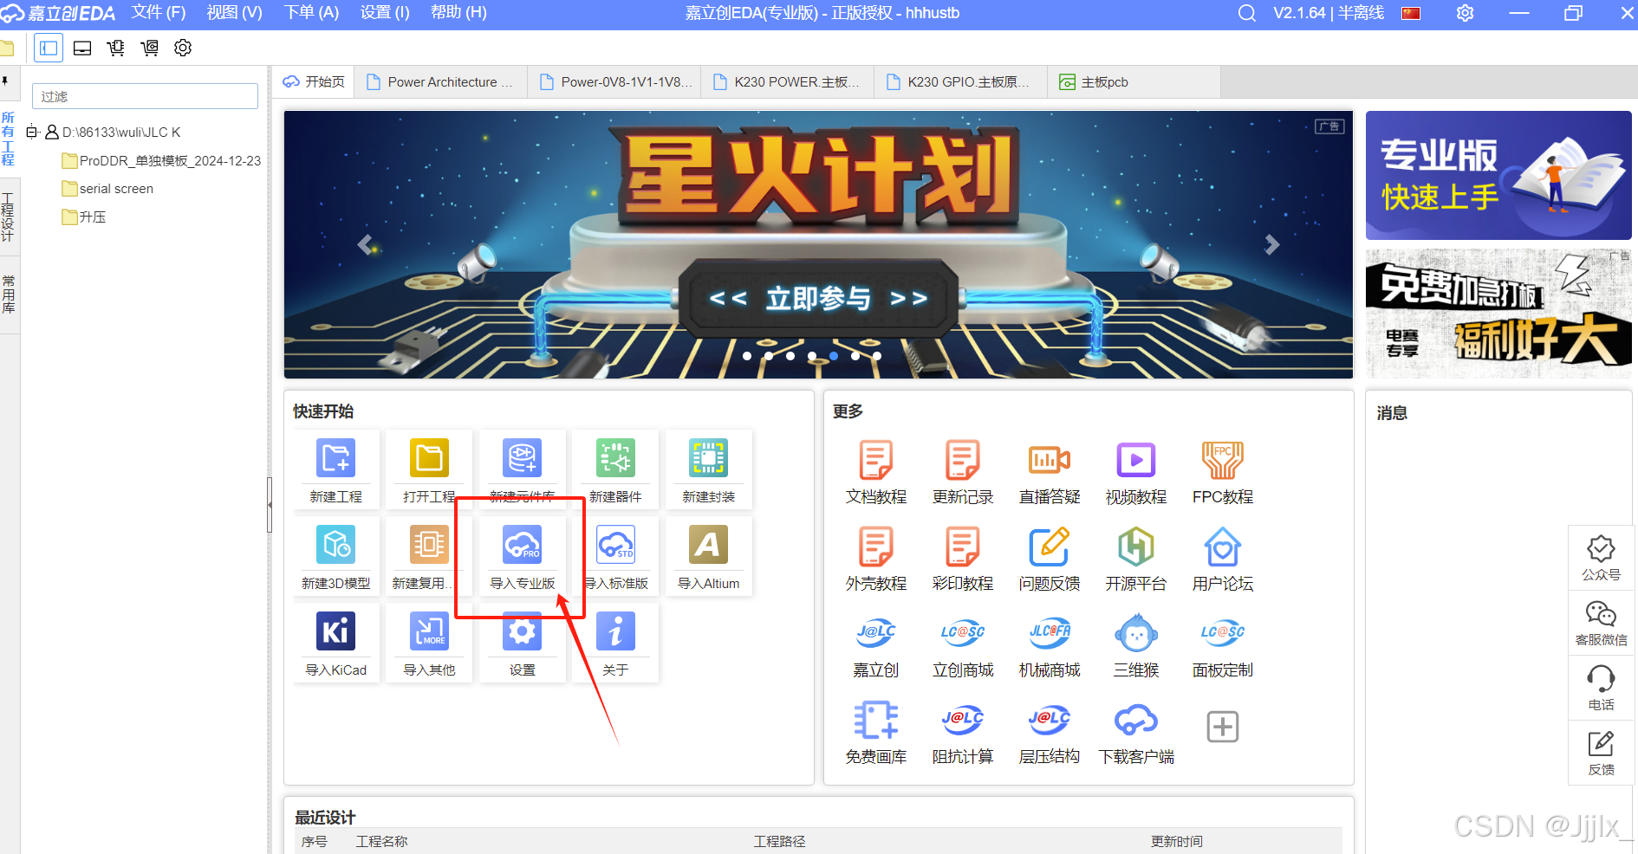Click the 过滤 filter input field
The height and width of the screenshot is (854, 1638).
click(x=145, y=96)
